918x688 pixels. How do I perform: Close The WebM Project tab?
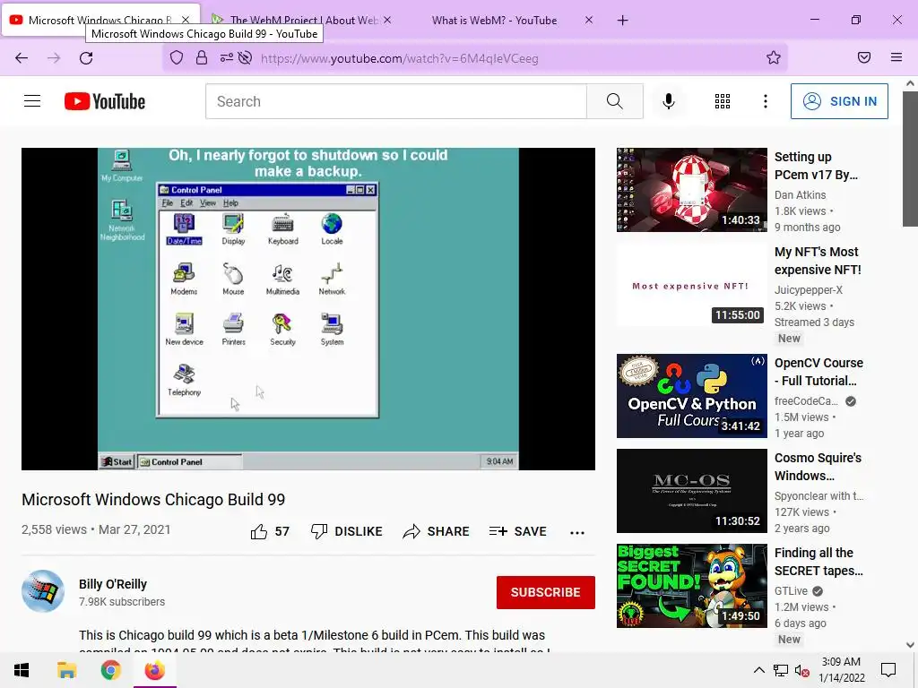point(387,21)
